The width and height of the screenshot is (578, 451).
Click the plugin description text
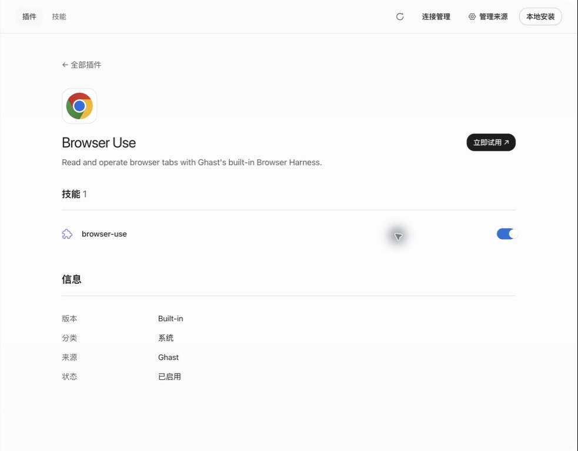192,162
